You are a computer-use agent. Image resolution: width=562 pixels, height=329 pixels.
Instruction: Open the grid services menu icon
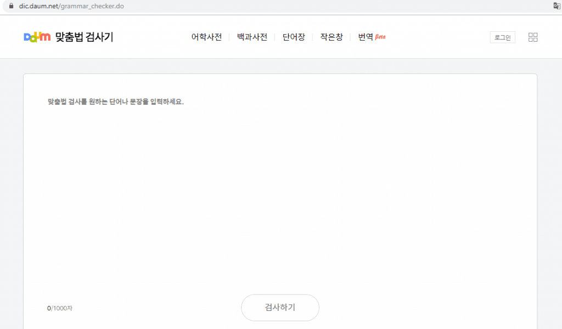pyautogui.click(x=532, y=37)
